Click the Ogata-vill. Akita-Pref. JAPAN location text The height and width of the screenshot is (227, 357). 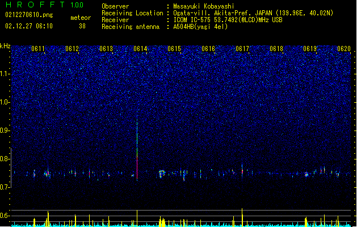(253, 13)
